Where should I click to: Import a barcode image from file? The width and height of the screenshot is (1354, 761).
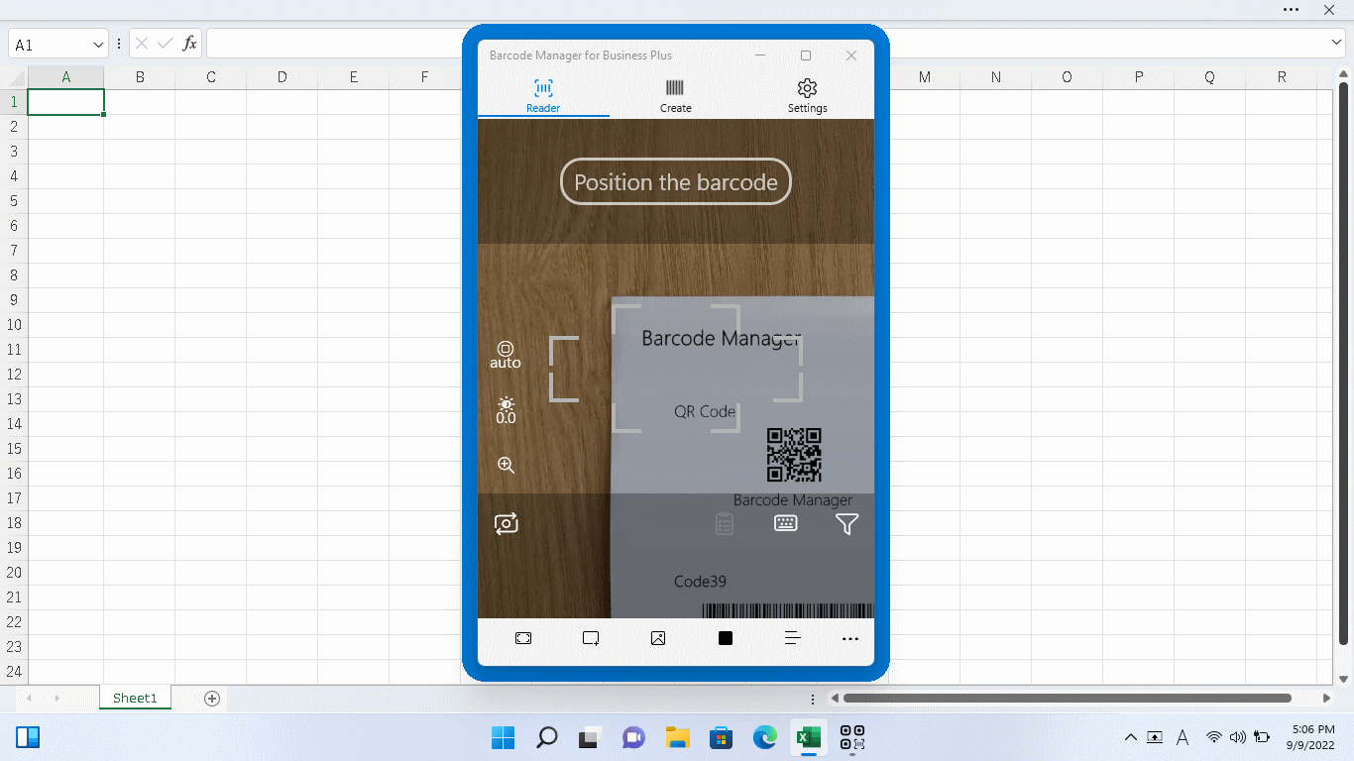[x=657, y=638]
